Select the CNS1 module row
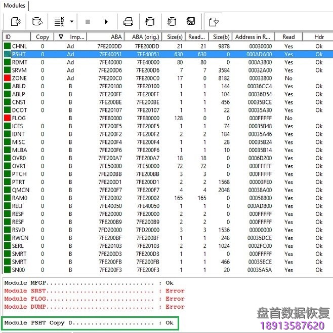The image size is (333, 333). (168, 102)
